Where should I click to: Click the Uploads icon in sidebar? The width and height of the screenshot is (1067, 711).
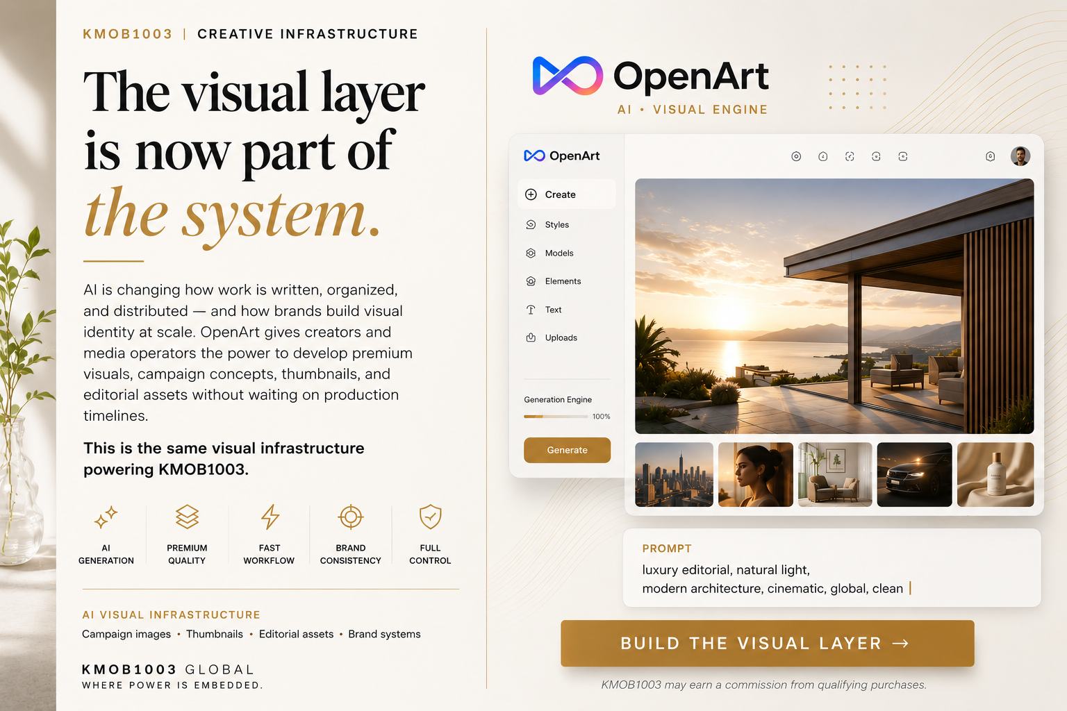click(531, 337)
